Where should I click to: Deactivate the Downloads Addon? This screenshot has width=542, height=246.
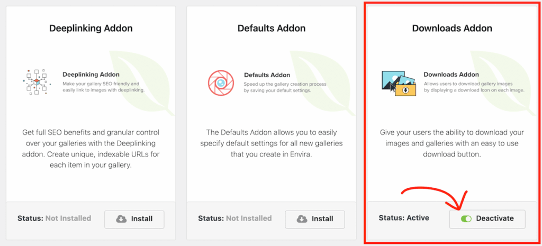click(x=487, y=218)
